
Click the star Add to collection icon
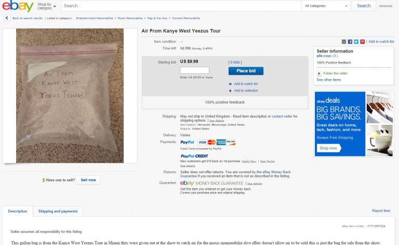pos(230,91)
